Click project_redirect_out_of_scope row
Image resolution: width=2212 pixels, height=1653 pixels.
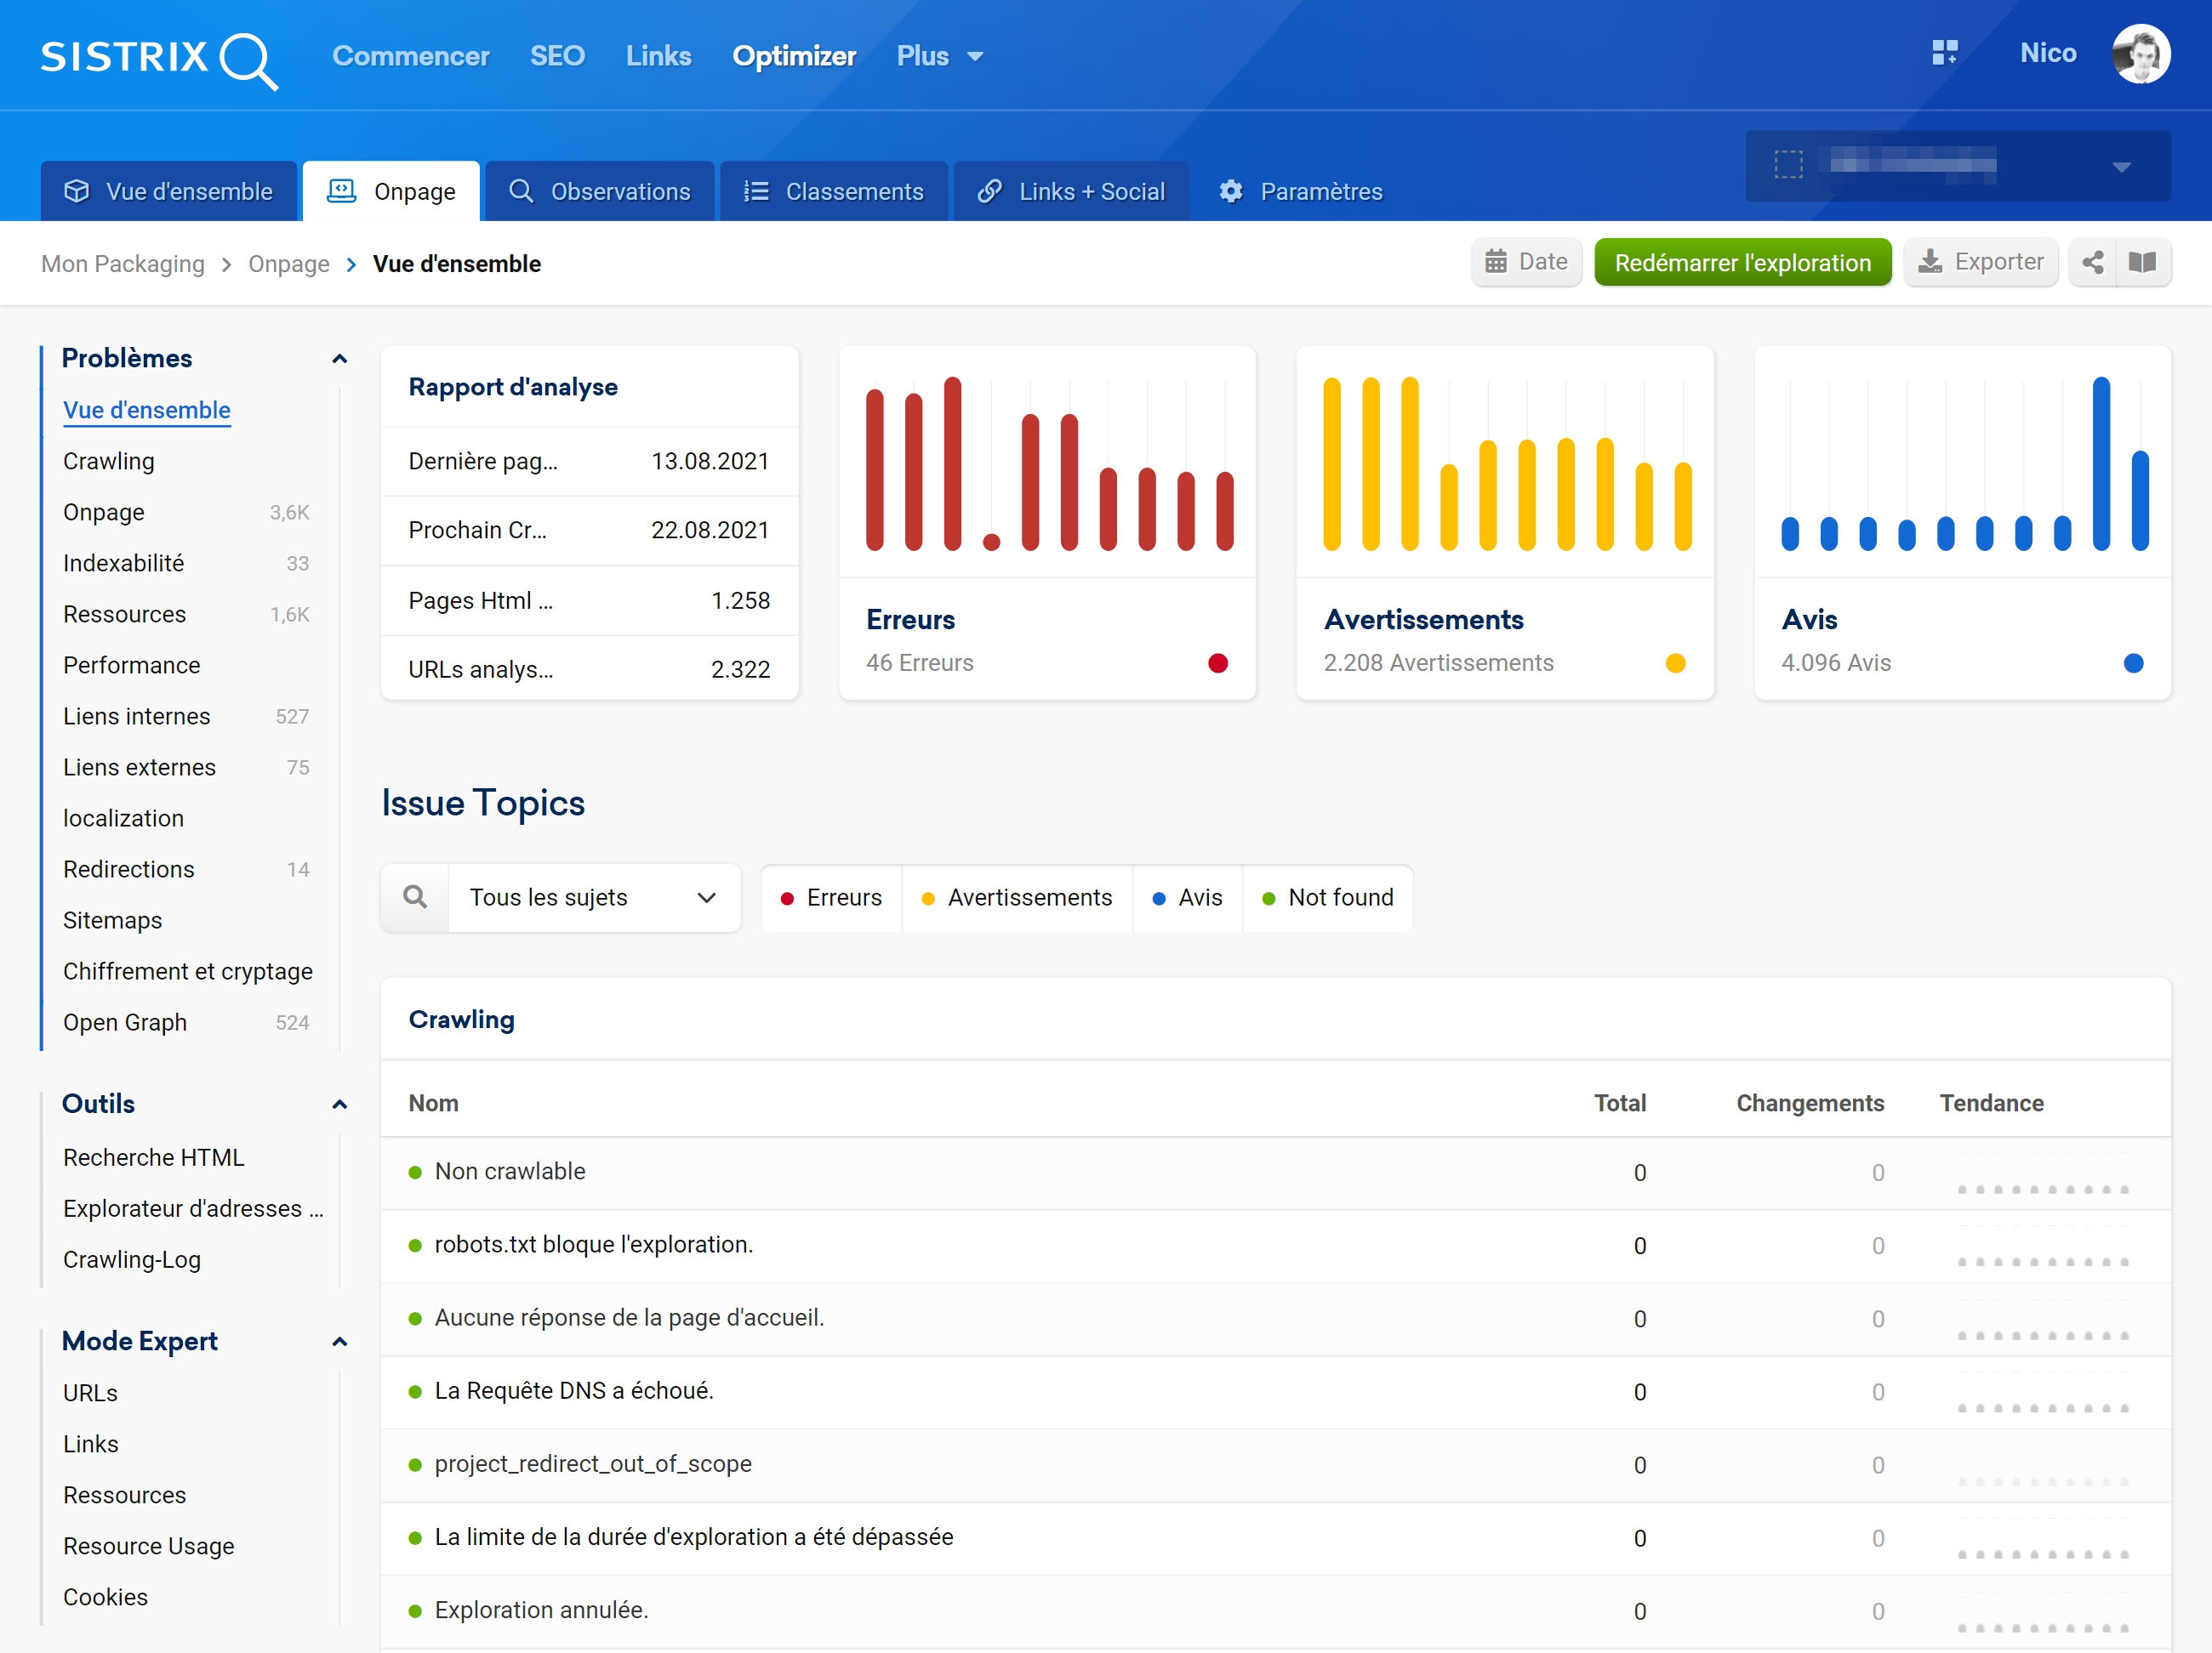point(1276,1465)
